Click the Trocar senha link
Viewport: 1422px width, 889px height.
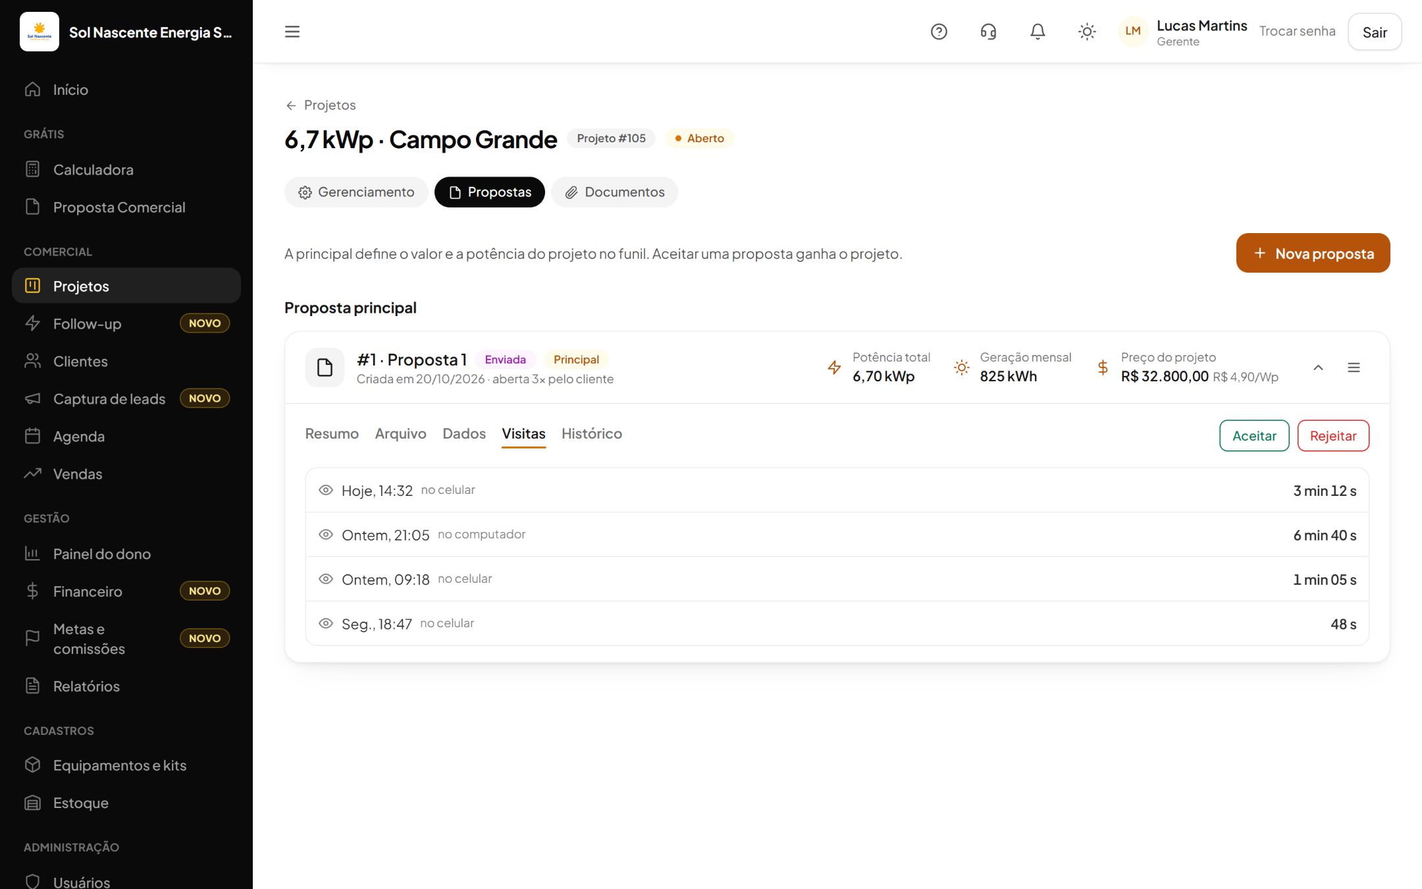point(1297,32)
